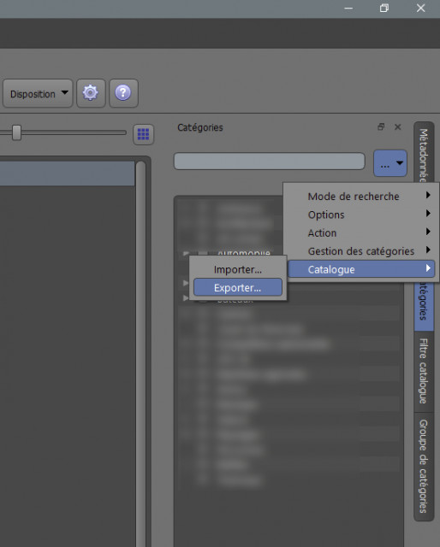Undock the Catégories panel float icon
This screenshot has width=440, height=547.
pyautogui.click(x=381, y=127)
